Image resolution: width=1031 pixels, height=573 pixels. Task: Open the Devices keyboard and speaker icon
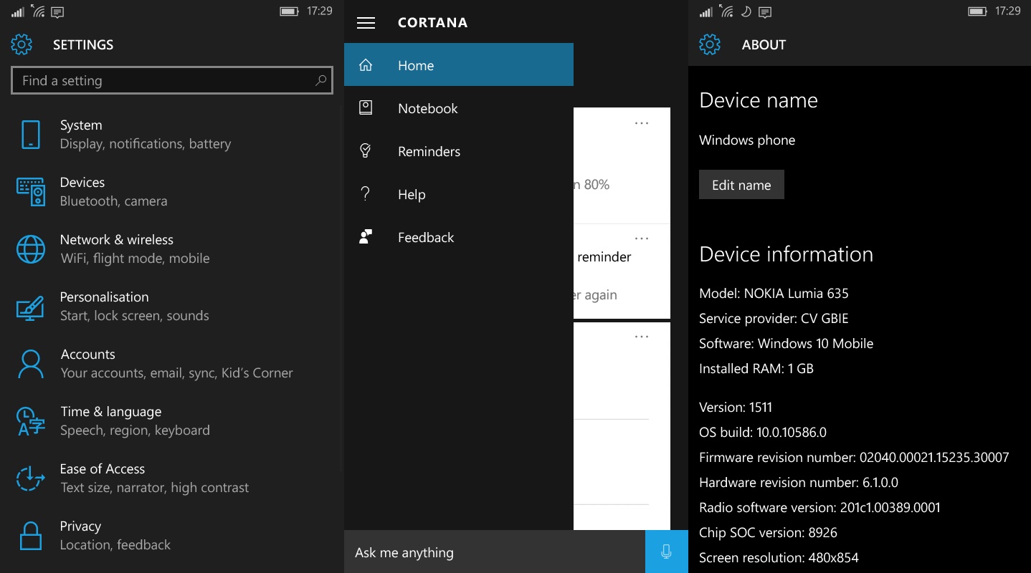coord(31,192)
